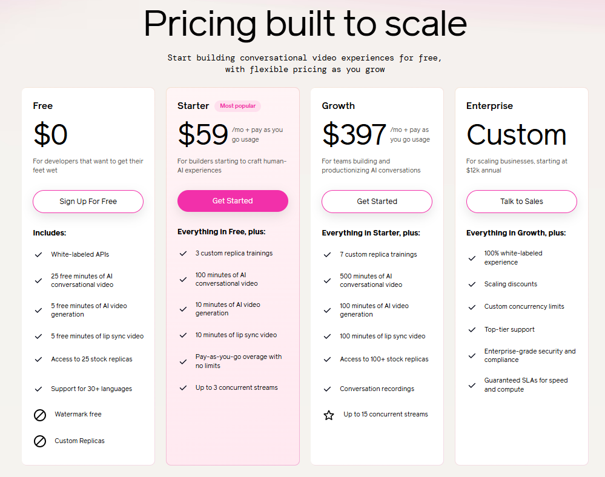Screen dimensions: 605x477
Task: Click the checkmark next to Top-tier support
Action: coord(472,330)
